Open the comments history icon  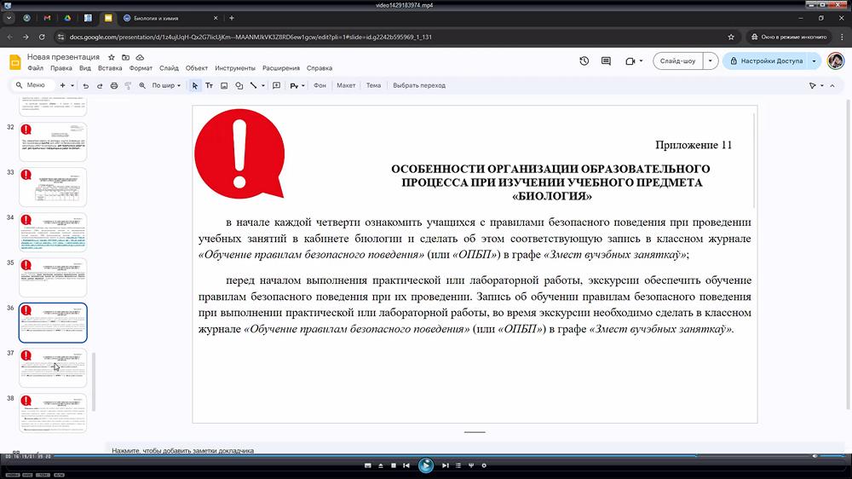coord(607,61)
